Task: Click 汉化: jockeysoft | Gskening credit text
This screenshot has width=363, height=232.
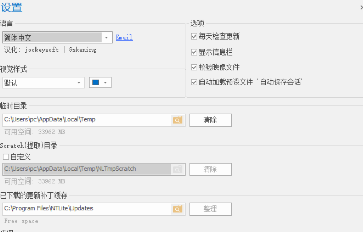Action: click(x=50, y=50)
